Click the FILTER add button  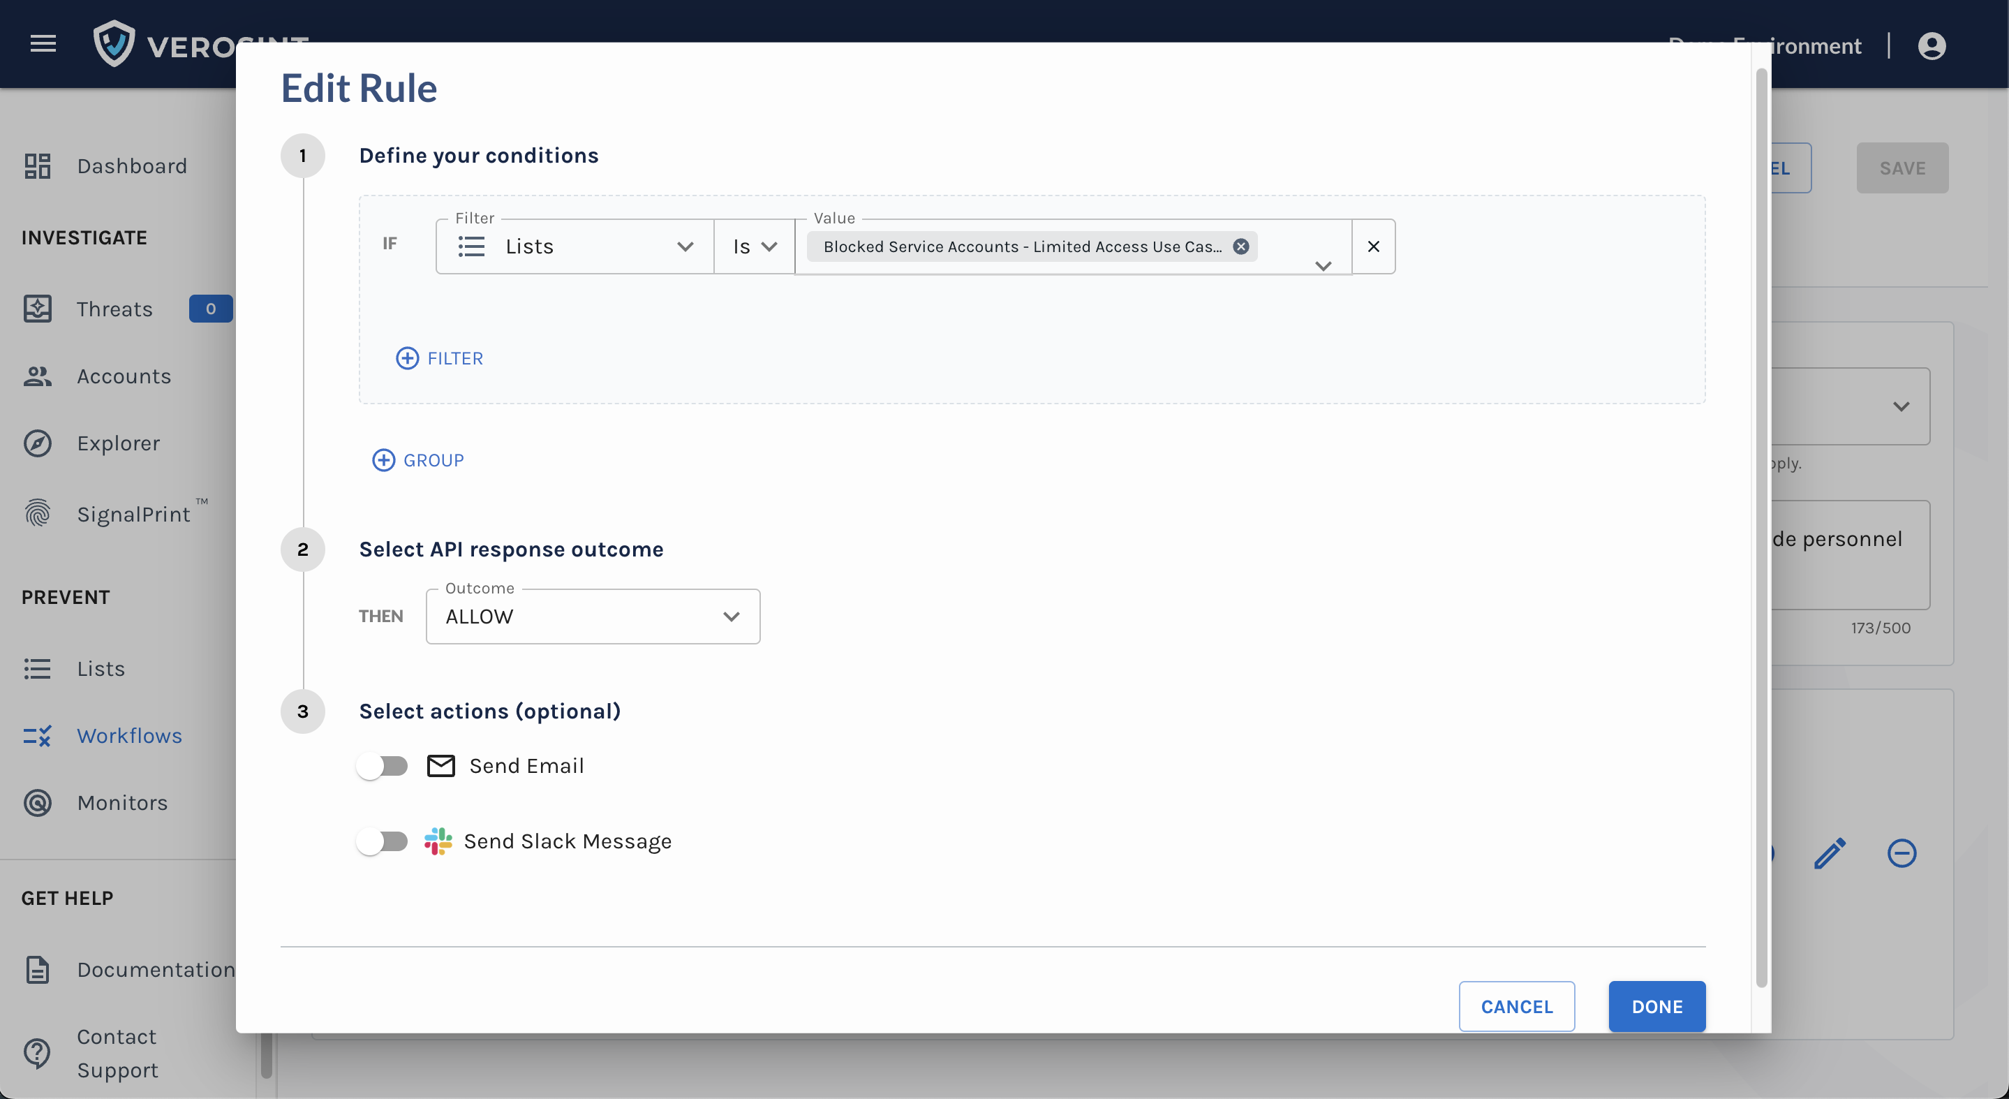click(x=440, y=358)
